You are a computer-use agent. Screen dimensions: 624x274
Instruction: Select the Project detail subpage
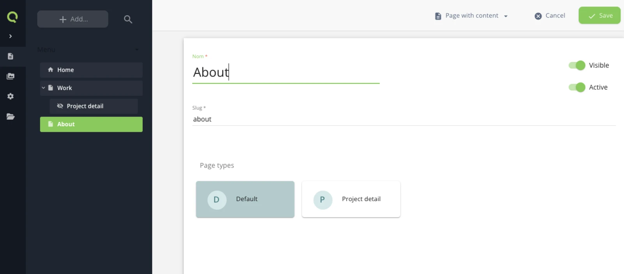tap(94, 106)
